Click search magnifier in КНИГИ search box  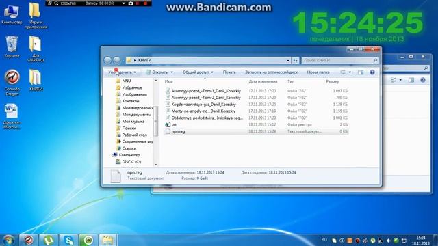click(376, 60)
